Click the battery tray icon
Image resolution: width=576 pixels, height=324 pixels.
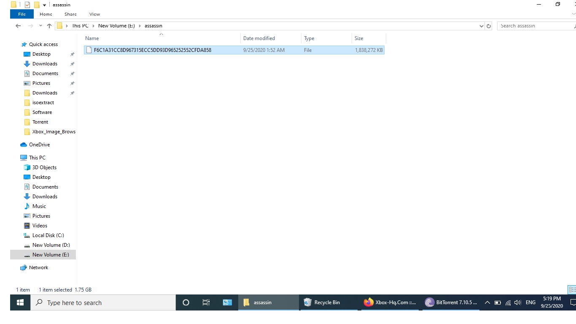(498, 302)
